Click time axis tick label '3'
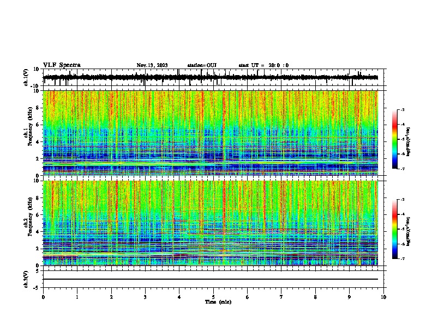 (145, 297)
